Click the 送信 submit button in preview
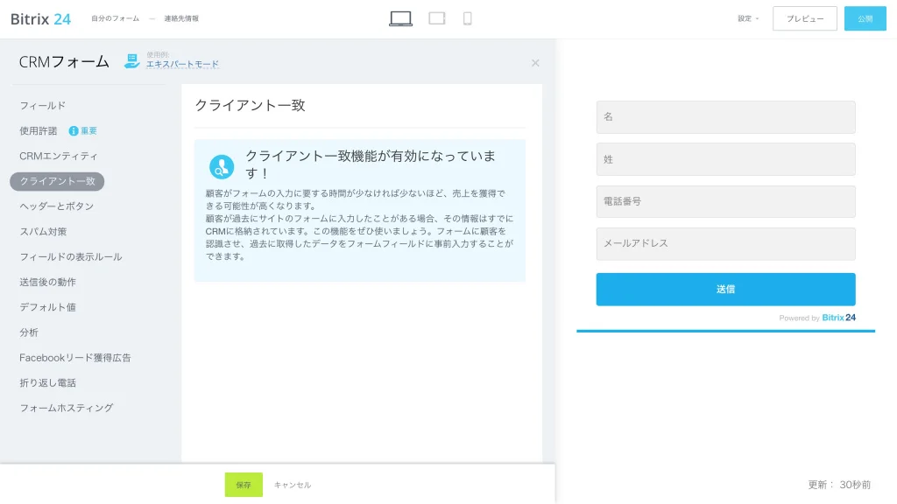This screenshot has width=897, height=504. click(x=725, y=289)
